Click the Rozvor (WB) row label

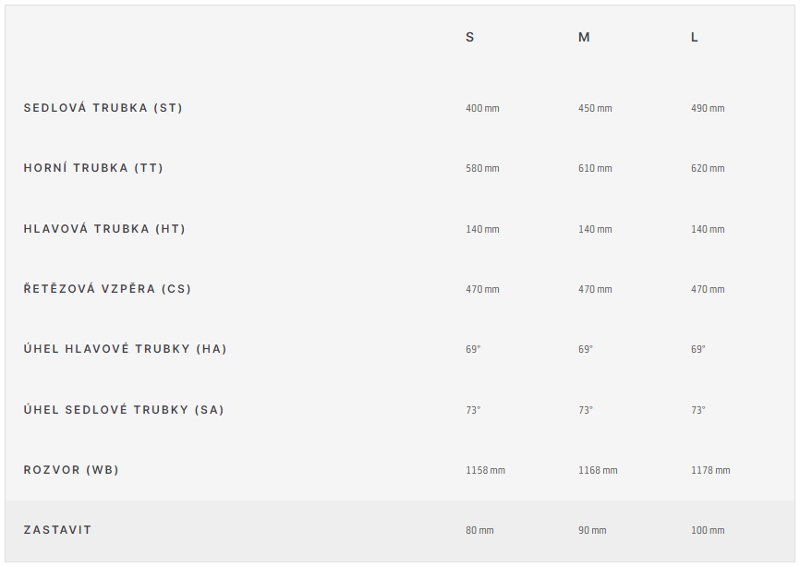71,470
